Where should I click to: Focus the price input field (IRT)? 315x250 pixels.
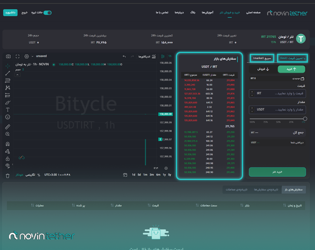click(277, 93)
